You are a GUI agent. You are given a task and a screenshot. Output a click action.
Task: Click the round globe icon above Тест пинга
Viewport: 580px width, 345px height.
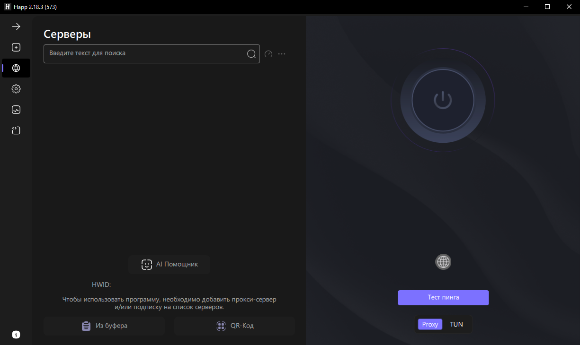[443, 262]
